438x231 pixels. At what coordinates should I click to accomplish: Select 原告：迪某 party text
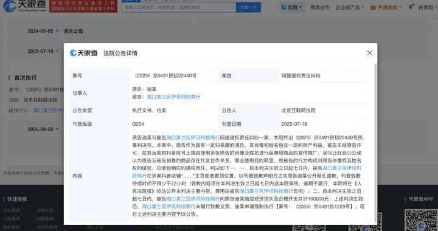[144, 89]
